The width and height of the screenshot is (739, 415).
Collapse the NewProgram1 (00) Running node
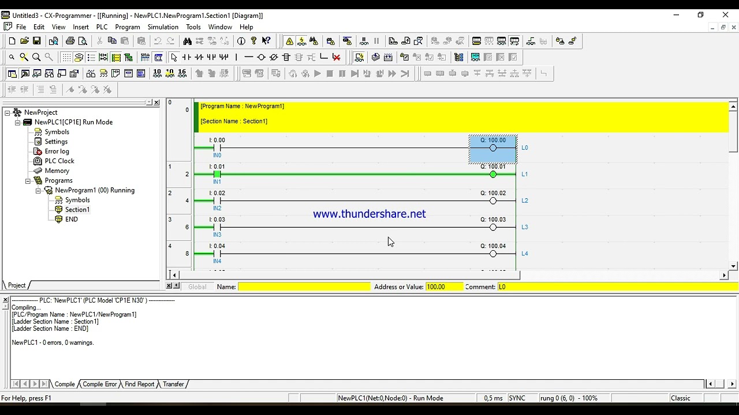[x=38, y=190]
